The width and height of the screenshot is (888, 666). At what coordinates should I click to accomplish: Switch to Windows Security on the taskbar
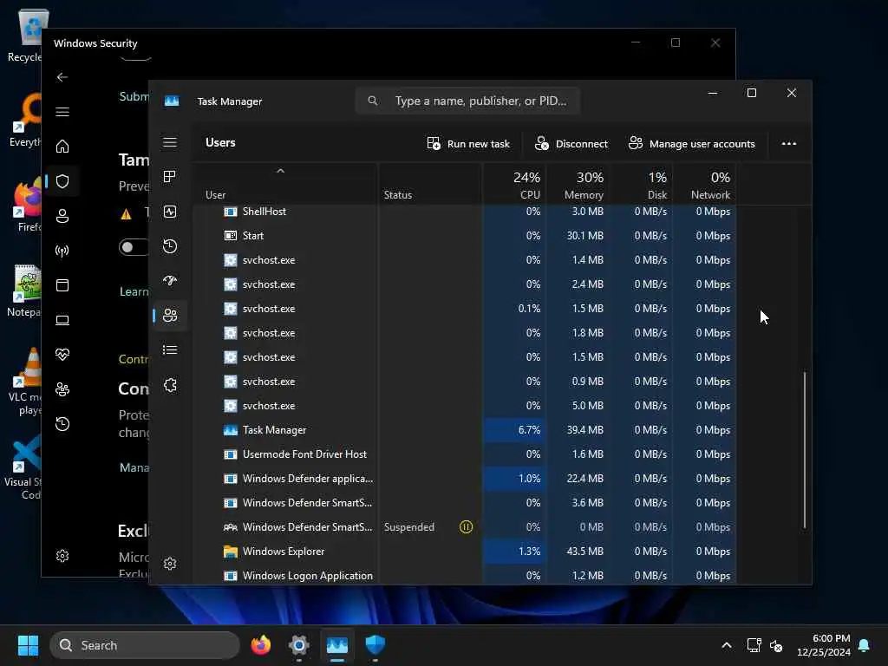coord(375,645)
